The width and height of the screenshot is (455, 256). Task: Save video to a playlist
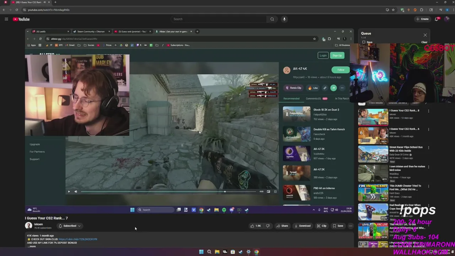tap(338, 226)
